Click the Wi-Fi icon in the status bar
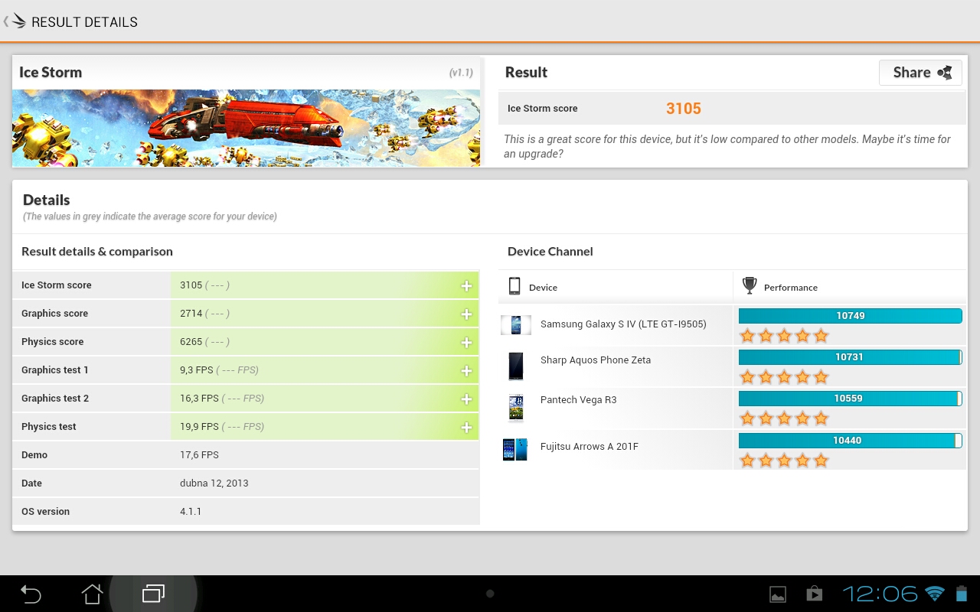The height and width of the screenshot is (612, 980). pos(933,594)
